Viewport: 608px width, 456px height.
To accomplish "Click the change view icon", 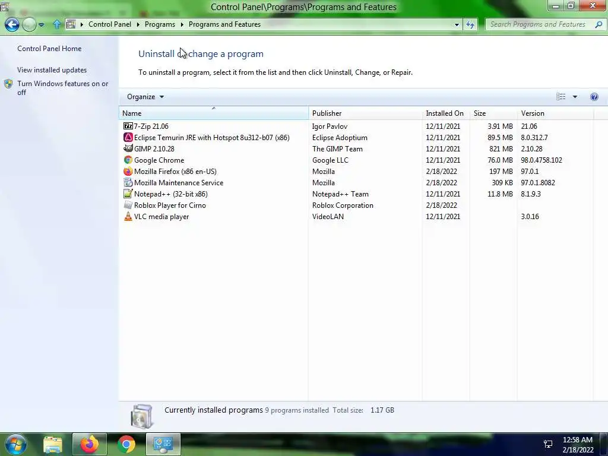I will (560, 97).
